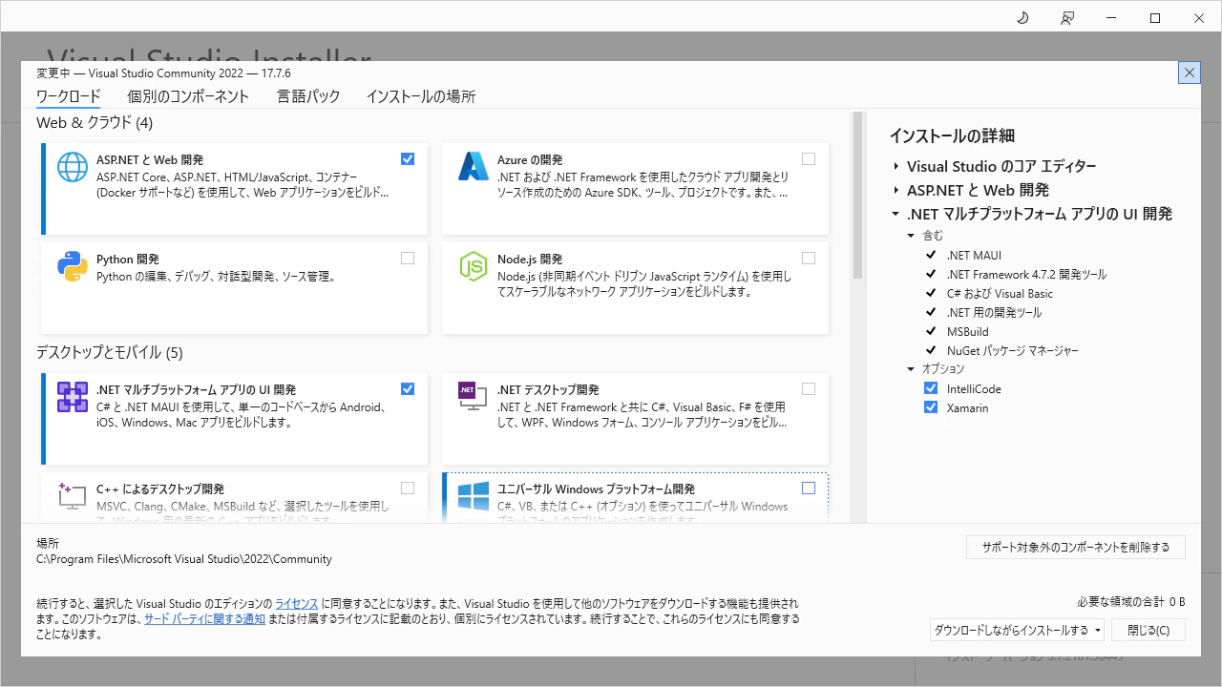The width and height of the screenshot is (1222, 687).
Task: Check the C++ によるデスクトップ開発 workload
Action: [x=408, y=488]
